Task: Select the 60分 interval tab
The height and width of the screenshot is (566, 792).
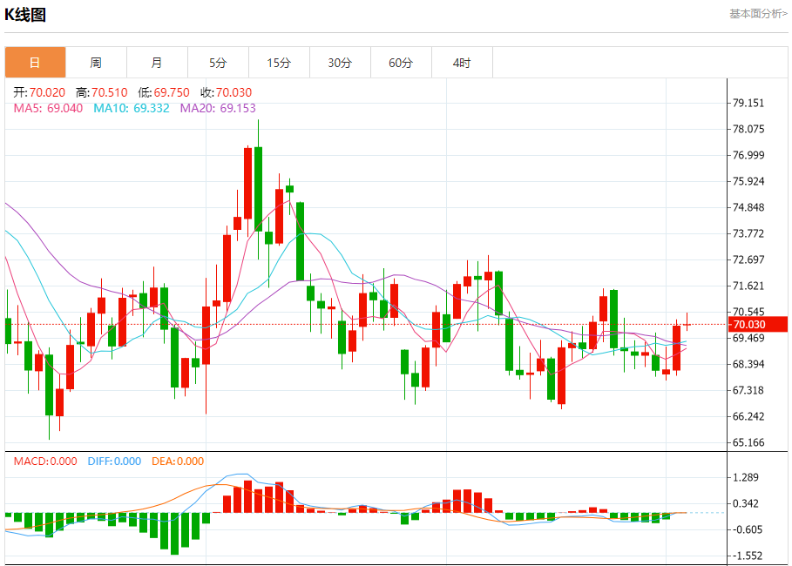Action: pos(401,63)
